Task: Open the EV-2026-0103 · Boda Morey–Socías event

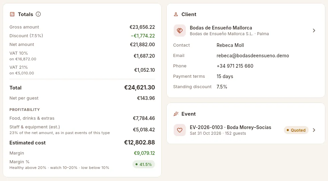Action: point(246,130)
